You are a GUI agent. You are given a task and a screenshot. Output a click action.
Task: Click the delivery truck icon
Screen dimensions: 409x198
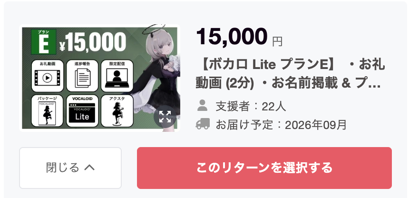(x=203, y=124)
